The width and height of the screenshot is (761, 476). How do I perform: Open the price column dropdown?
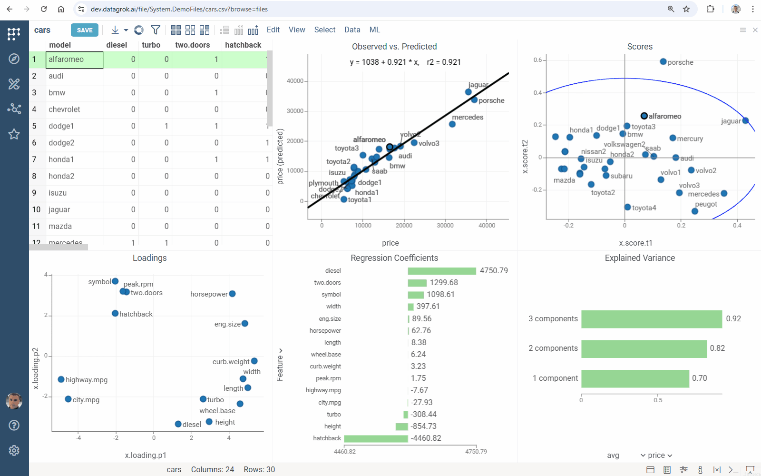pos(656,456)
